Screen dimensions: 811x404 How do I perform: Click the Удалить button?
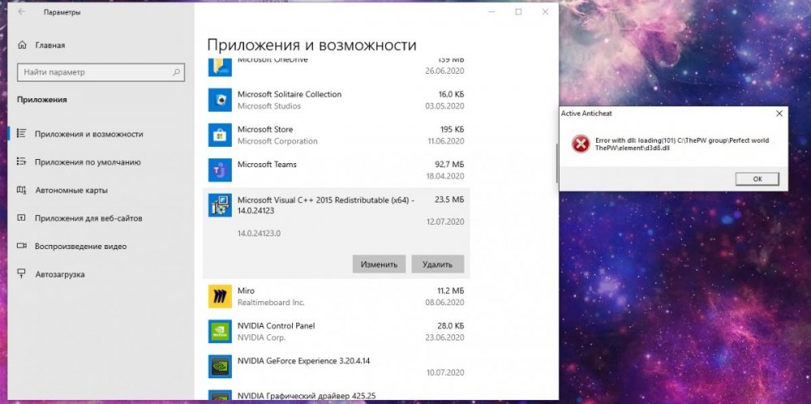pyautogui.click(x=438, y=264)
